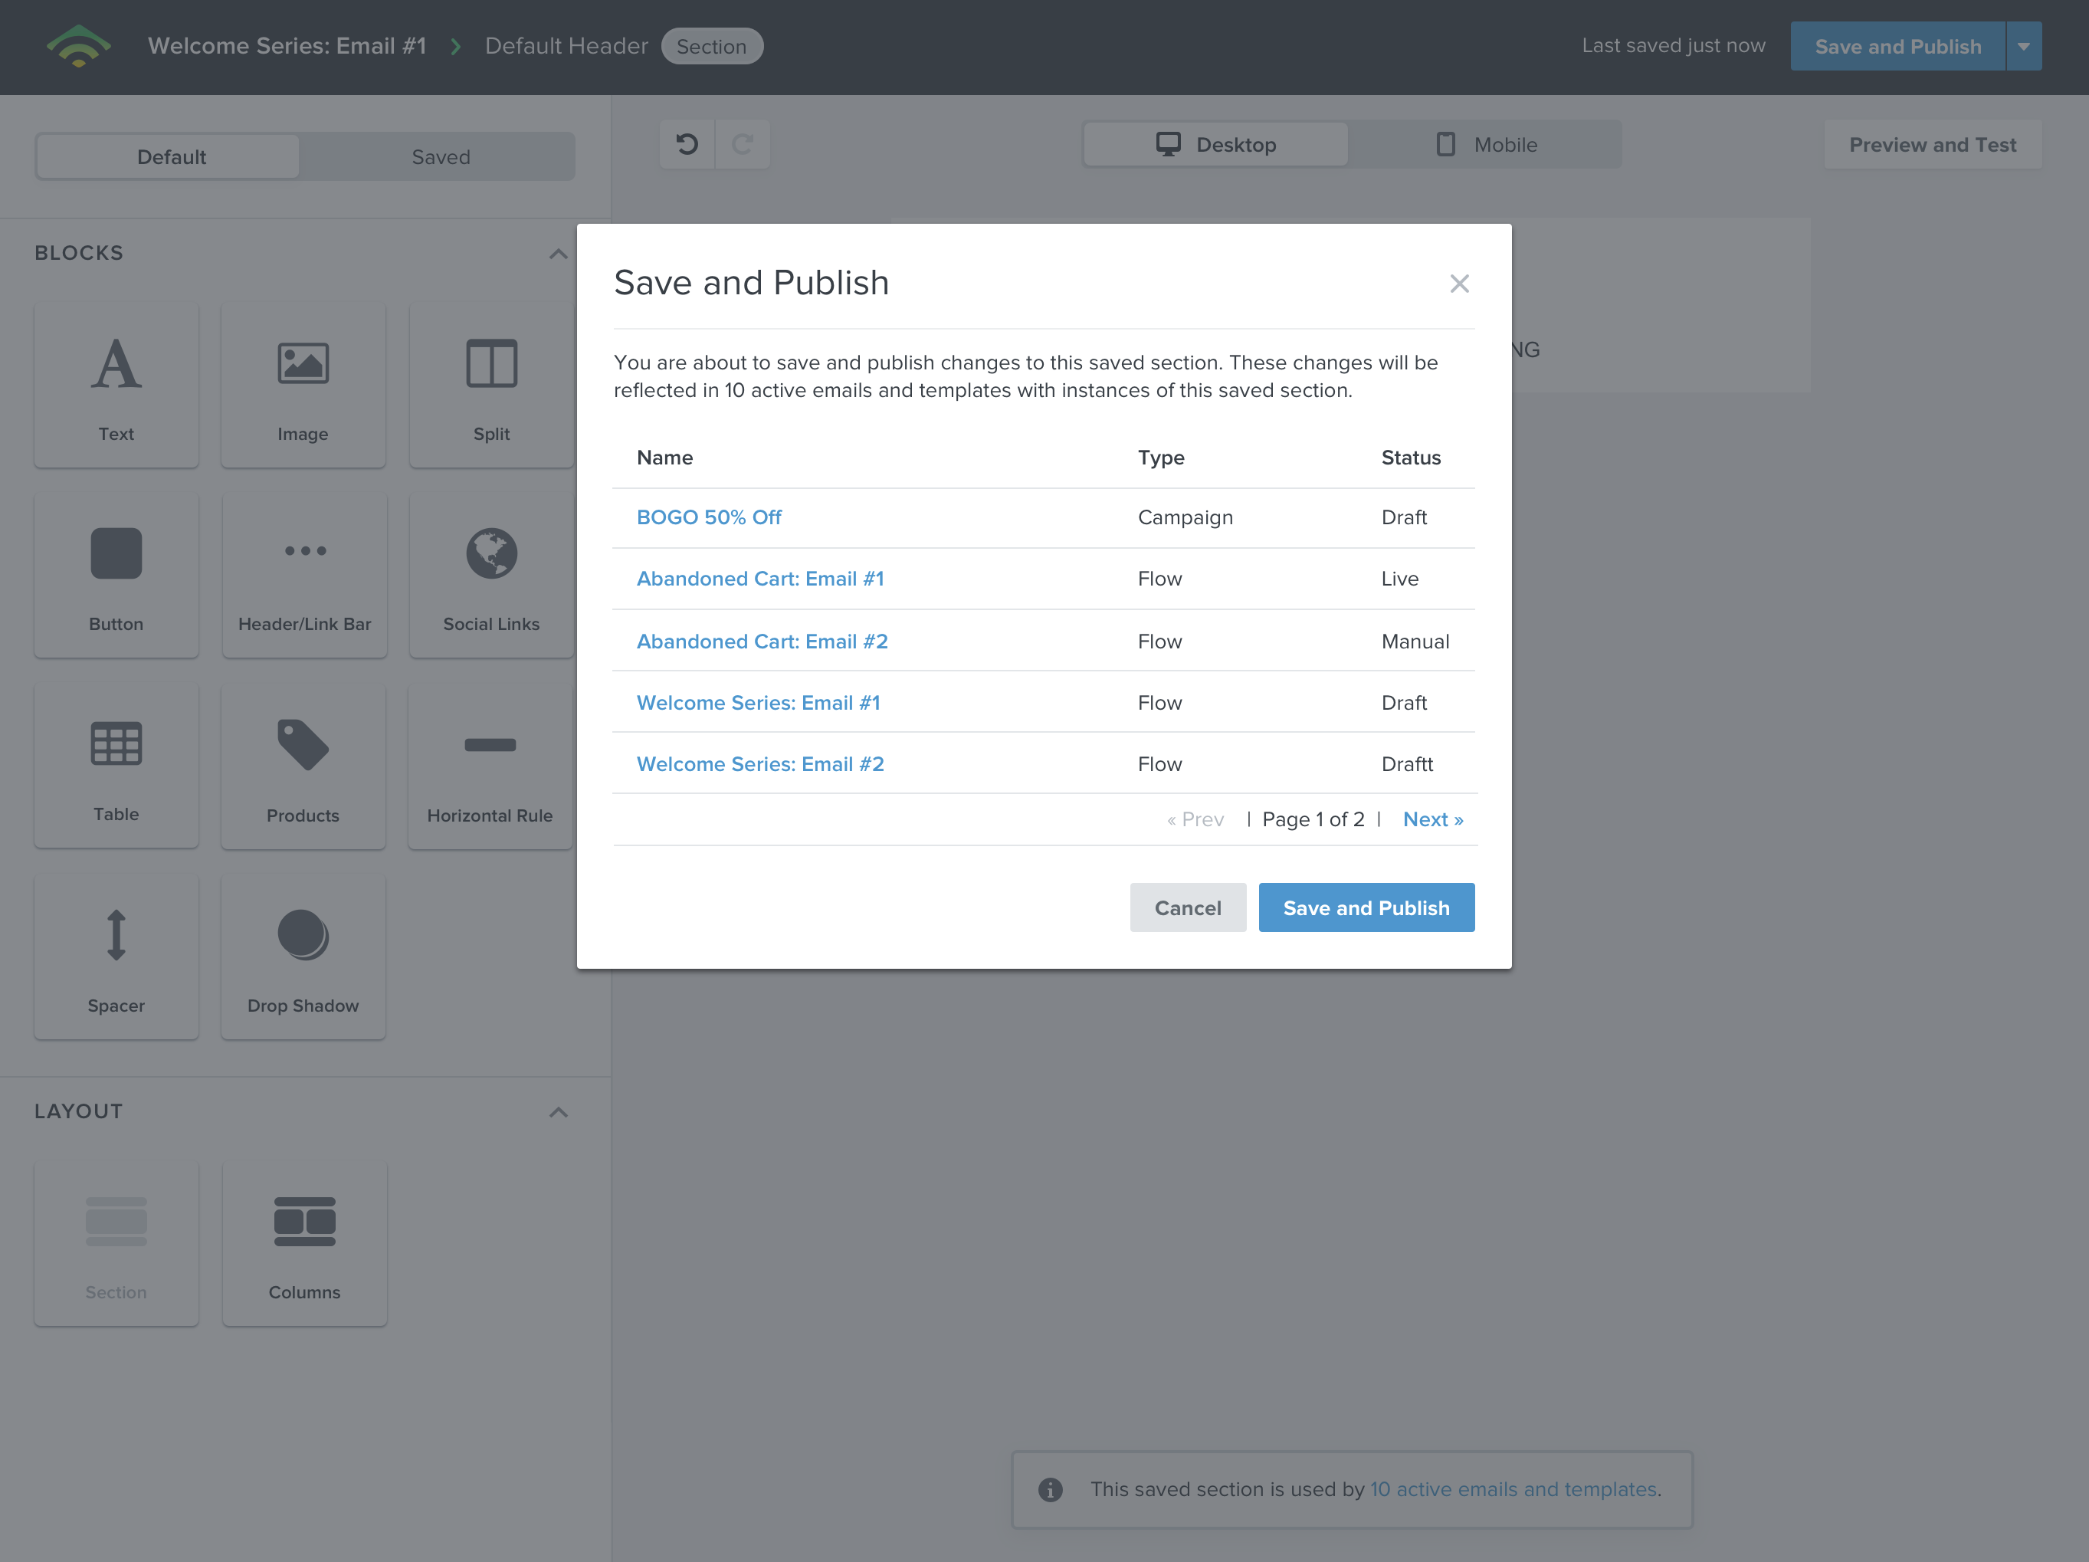Open the Save and Publish dropdown arrow

[2024, 46]
